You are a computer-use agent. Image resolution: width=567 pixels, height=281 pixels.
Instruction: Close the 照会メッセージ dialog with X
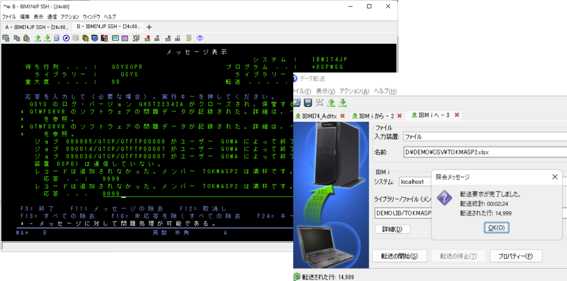pyautogui.click(x=555, y=176)
